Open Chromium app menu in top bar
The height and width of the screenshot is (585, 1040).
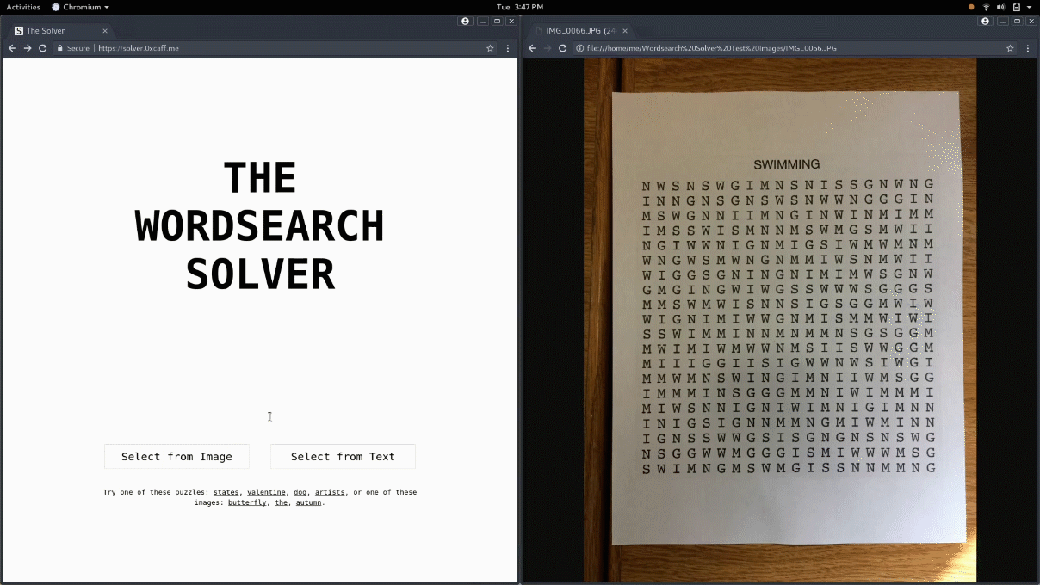pyautogui.click(x=80, y=7)
